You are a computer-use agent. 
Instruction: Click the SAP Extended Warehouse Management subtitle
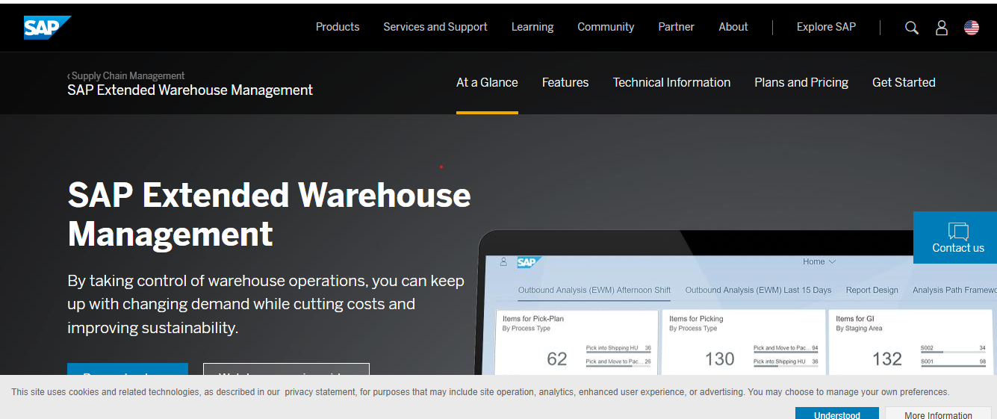pyautogui.click(x=190, y=90)
